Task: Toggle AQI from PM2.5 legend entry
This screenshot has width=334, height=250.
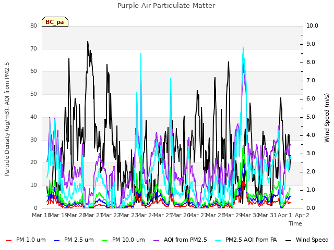Action: click(180, 240)
